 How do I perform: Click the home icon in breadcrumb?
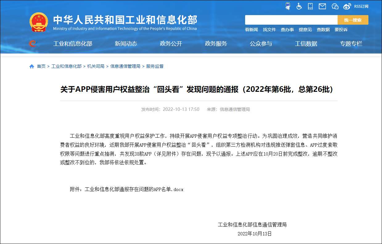click(32, 66)
